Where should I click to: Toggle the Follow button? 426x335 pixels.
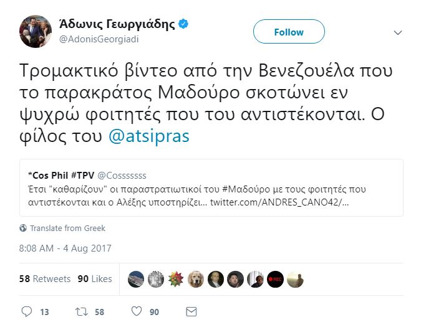pos(289,32)
